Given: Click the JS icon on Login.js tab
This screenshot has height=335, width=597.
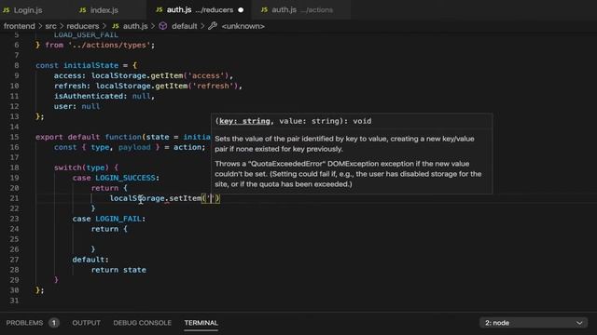Looking at the screenshot, I should [7, 10].
